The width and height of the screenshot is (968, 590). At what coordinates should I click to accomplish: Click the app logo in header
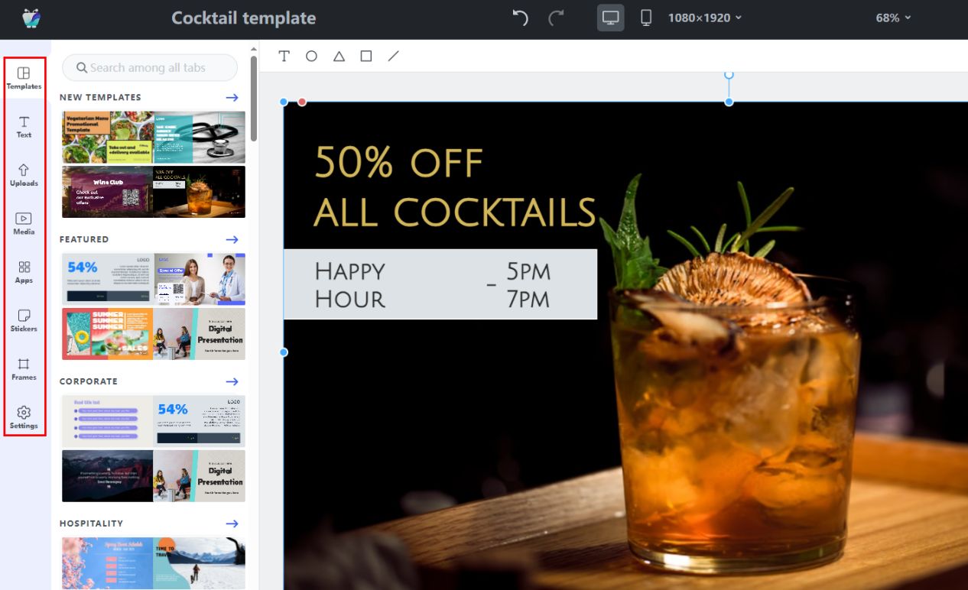click(x=31, y=18)
